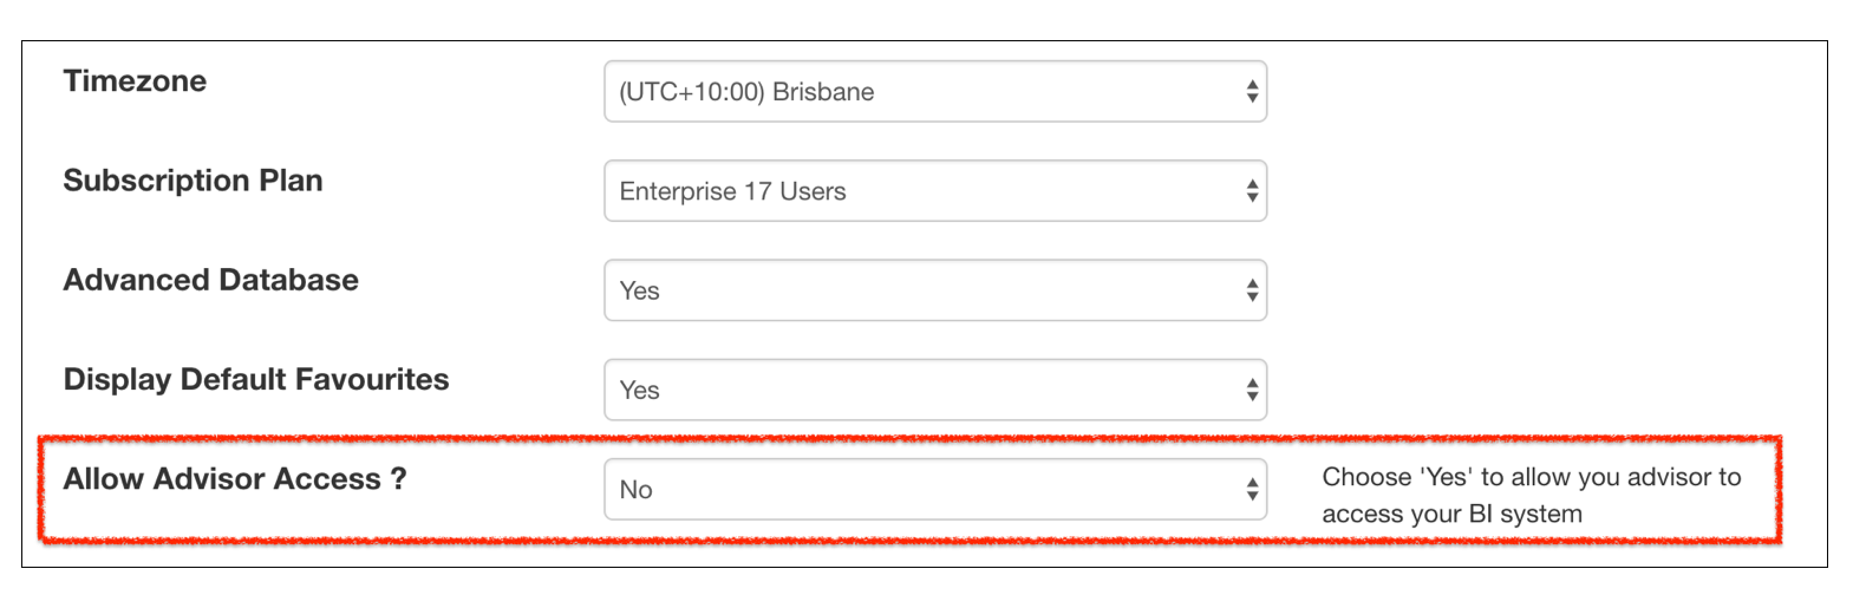The image size is (1853, 608).
Task: Open the Advanced Database dropdown
Action: point(935,290)
